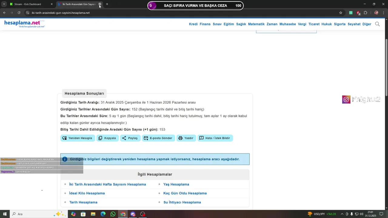Open the Sigorta menu

point(340,24)
